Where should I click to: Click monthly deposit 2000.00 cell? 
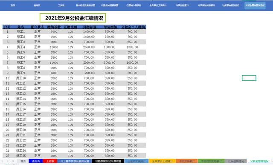click(x=89, y=63)
